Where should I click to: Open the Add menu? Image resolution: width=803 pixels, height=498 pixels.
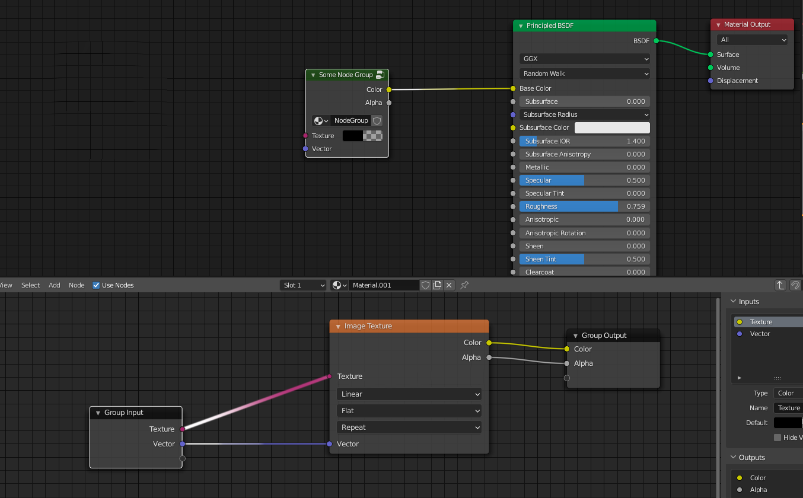pos(55,285)
